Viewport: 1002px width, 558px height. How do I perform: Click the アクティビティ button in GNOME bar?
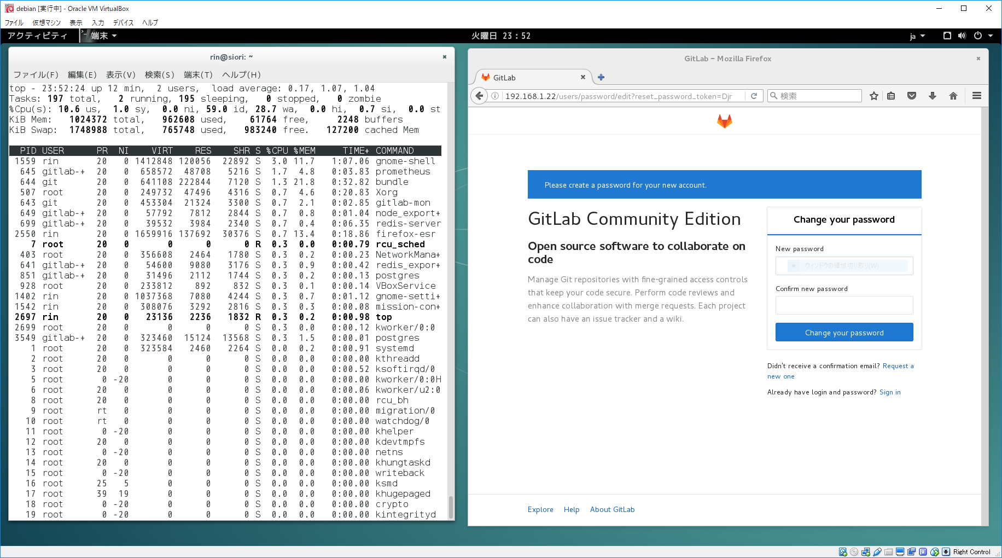[37, 36]
